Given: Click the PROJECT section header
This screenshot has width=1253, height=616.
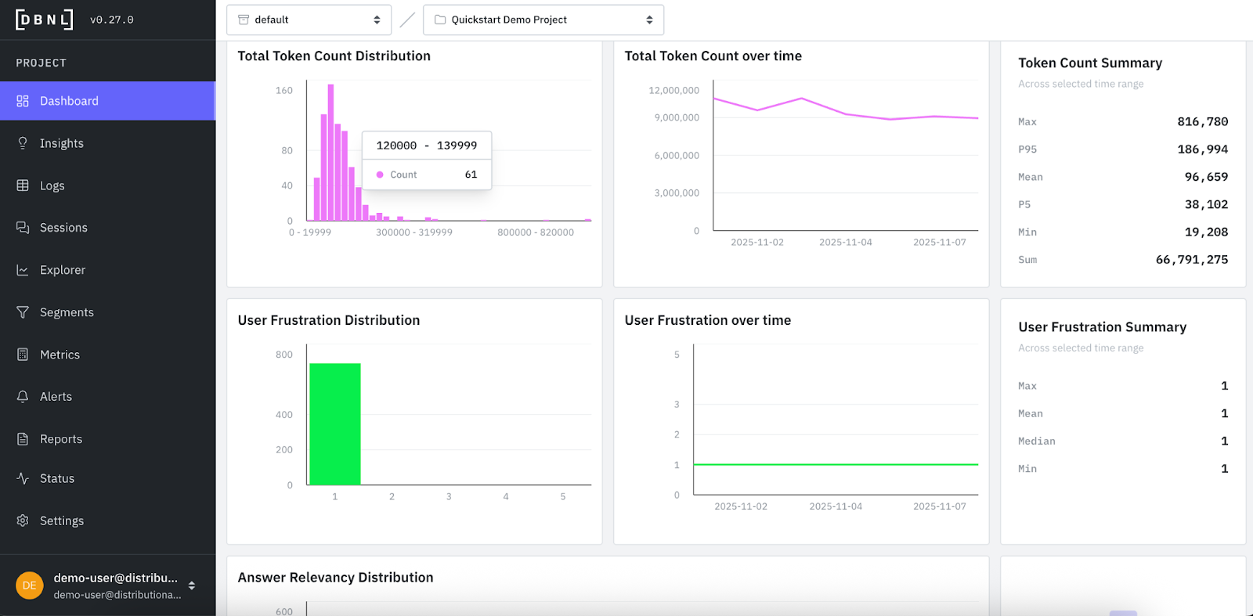Looking at the screenshot, I should point(42,63).
